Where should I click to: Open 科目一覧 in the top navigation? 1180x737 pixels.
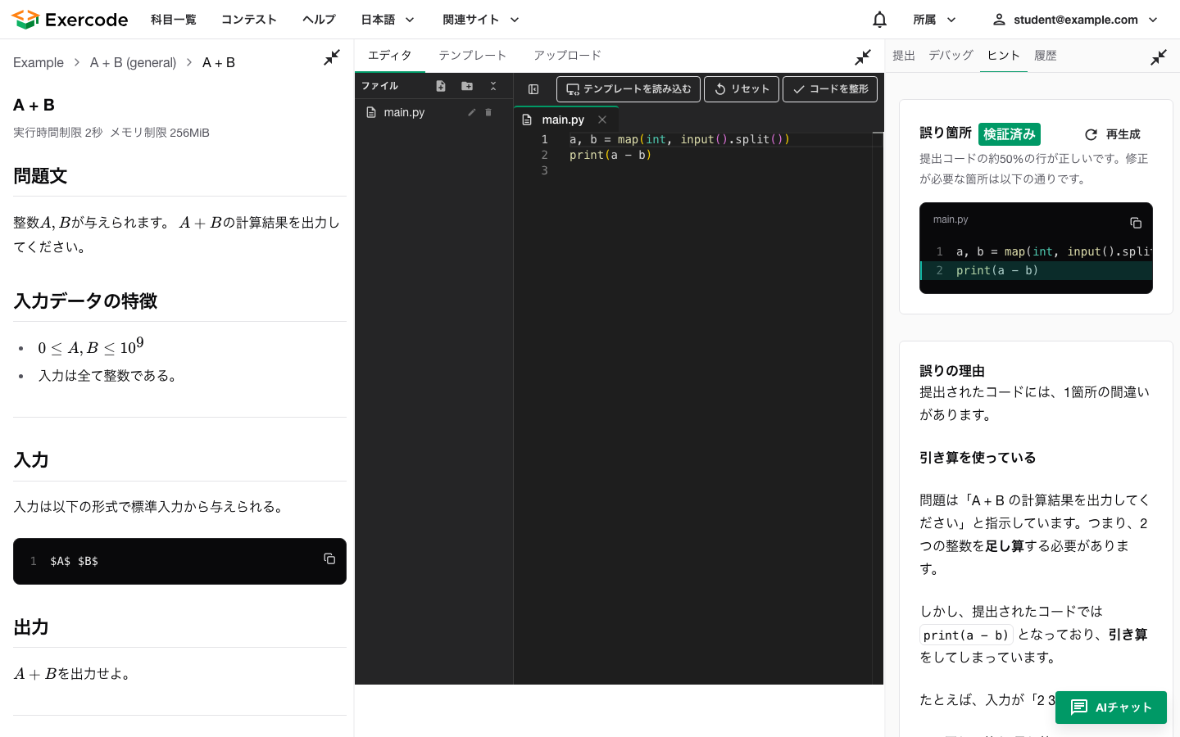pyautogui.click(x=174, y=20)
